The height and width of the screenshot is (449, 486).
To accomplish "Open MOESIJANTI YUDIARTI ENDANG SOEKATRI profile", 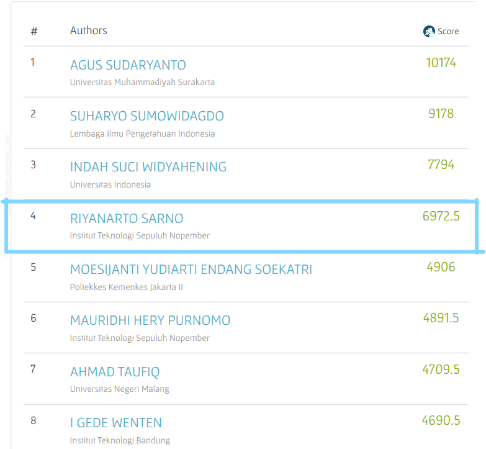I will click(191, 270).
